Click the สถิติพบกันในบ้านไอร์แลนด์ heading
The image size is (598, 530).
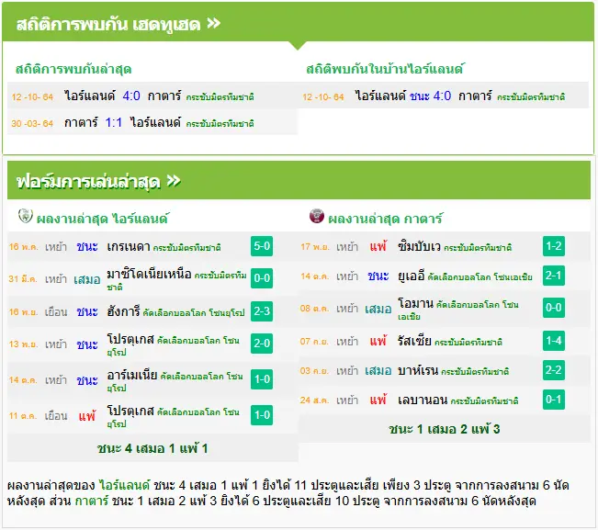(x=384, y=69)
